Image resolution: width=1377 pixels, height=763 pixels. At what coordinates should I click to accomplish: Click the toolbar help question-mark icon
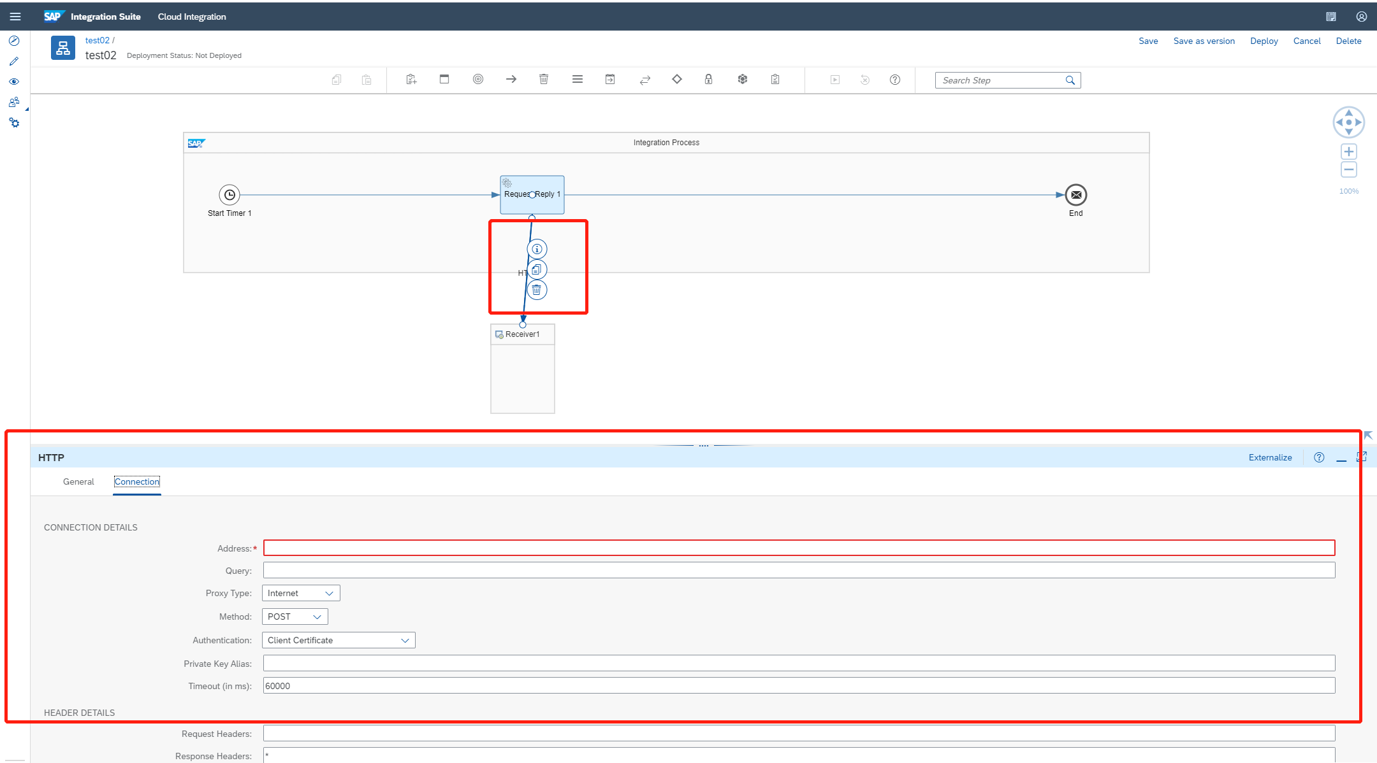[895, 80]
